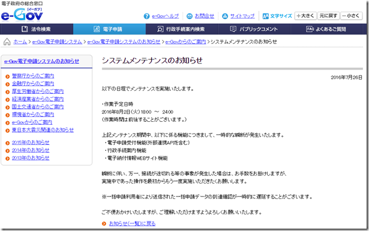Click the 電子申請 pencil icon
Viewport: 369px width, 231px height.
pos(97,29)
